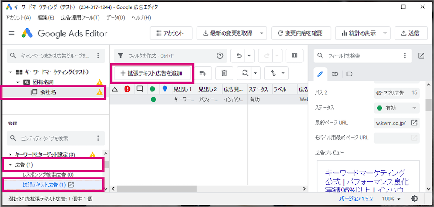Image resolution: width=434 pixels, height=207 pixels.
Task: Click the Google Ads logo icon
Action: 27,33
